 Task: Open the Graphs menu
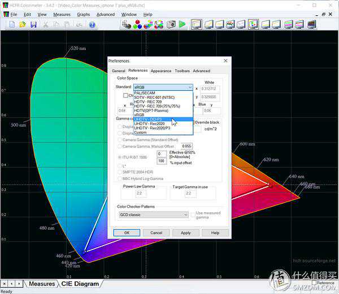pyautogui.click(x=83, y=14)
